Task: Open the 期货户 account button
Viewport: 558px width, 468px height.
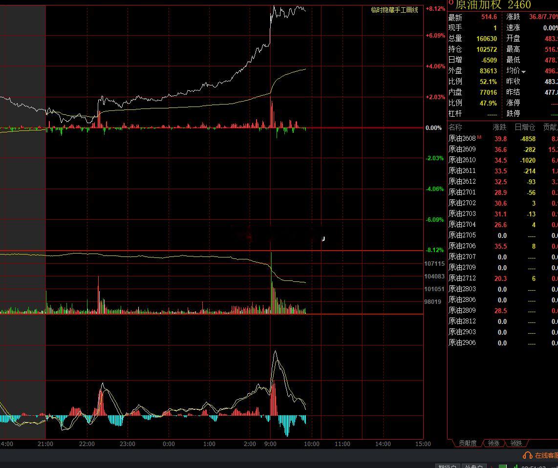Action: tap(448, 467)
